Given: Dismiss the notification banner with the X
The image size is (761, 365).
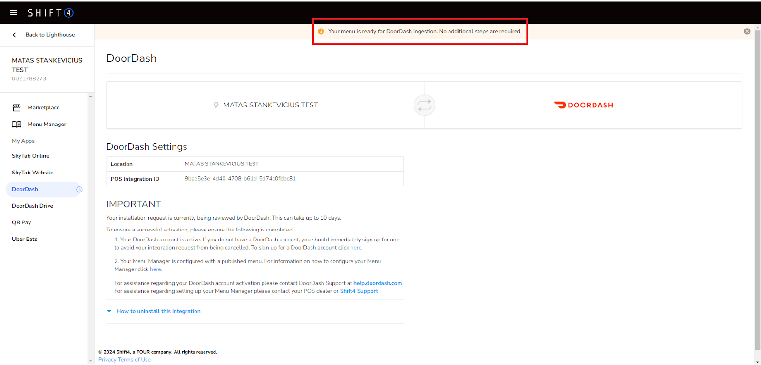Looking at the screenshot, I should [x=747, y=31].
